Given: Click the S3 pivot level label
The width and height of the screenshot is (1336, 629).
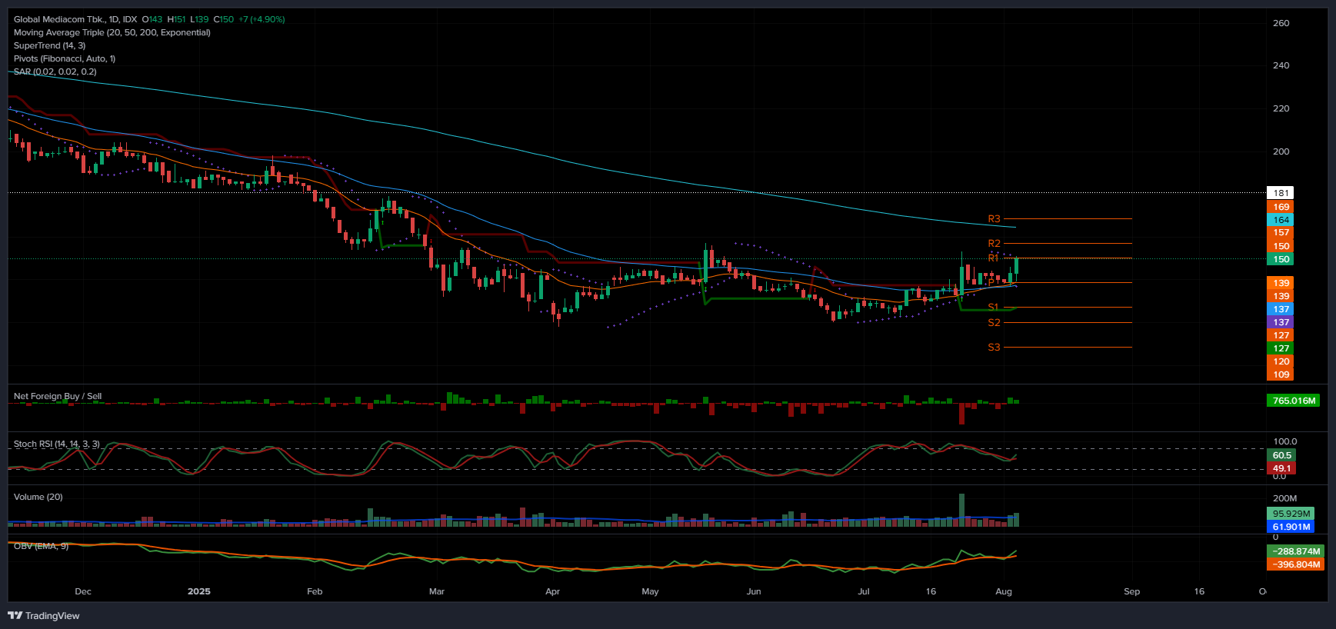Looking at the screenshot, I should pyautogui.click(x=995, y=348).
